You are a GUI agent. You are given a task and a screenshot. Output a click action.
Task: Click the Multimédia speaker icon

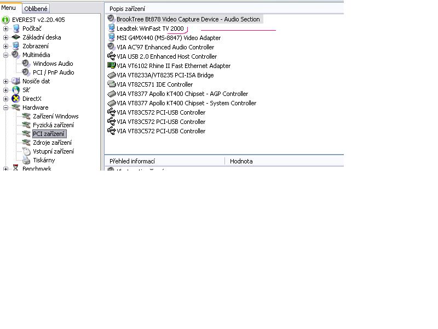[x=16, y=55]
